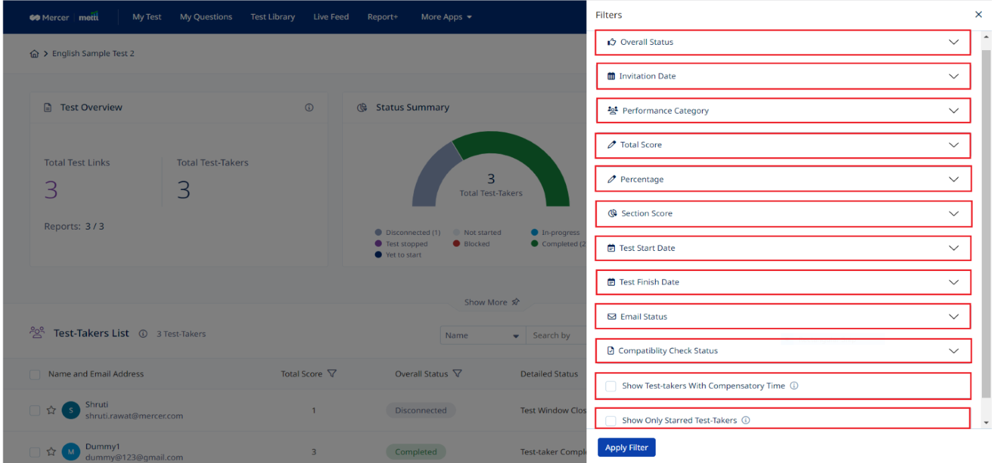The image size is (1002, 463).
Task: Open the Name search-type dropdown
Action: pyautogui.click(x=482, y=336)
